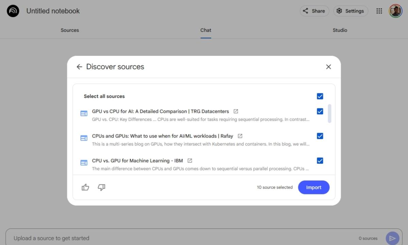Give thumbs down on suggested sources

click(101, 187)
